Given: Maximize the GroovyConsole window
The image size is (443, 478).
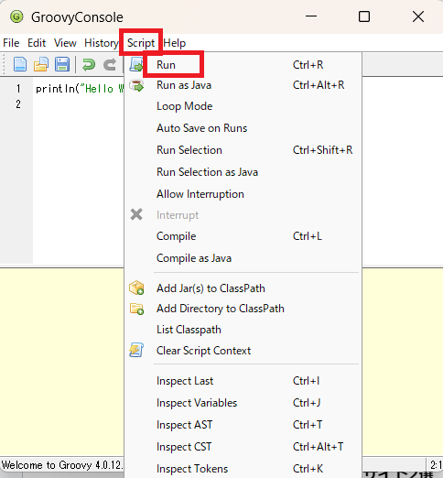Looking at the screenshot, I should point(364,16).
